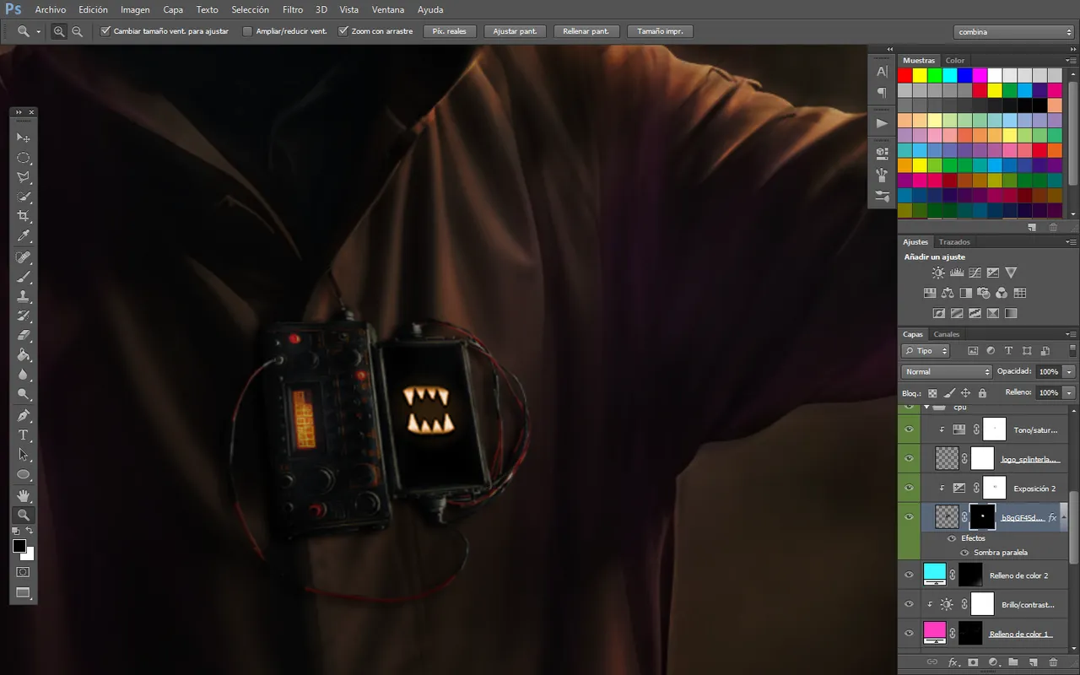Select the Healing Brush tool
Viewport: 1080px width, 675px height.
(x=24, y=257)
